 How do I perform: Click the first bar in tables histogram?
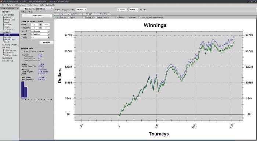[x=22, y=90]
